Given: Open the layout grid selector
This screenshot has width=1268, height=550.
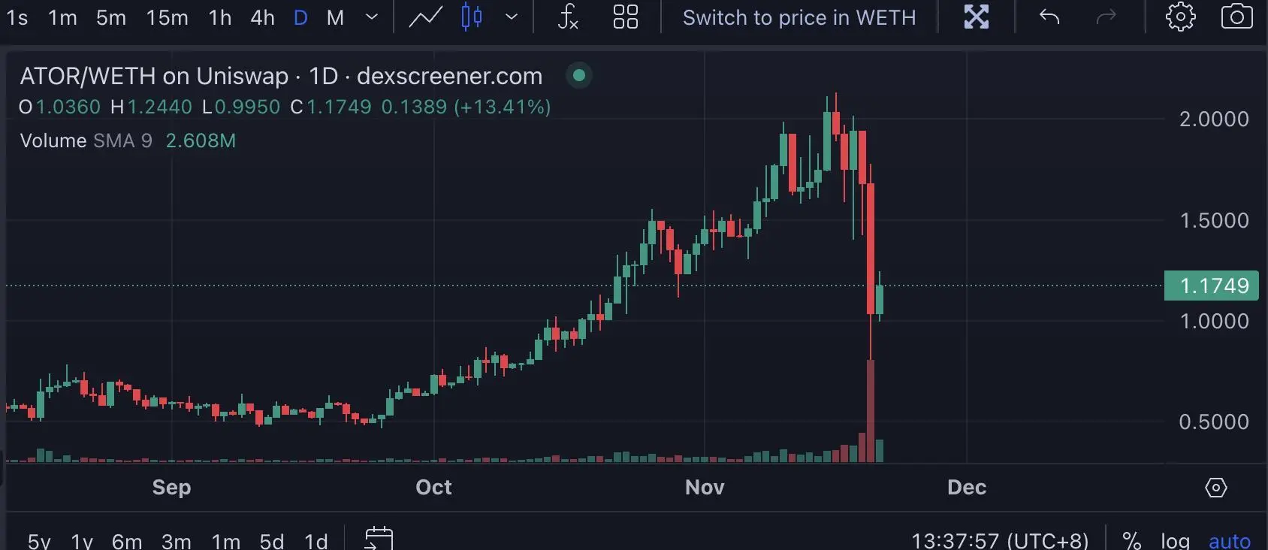Looking at the screenshot, I should coord(625,17).
